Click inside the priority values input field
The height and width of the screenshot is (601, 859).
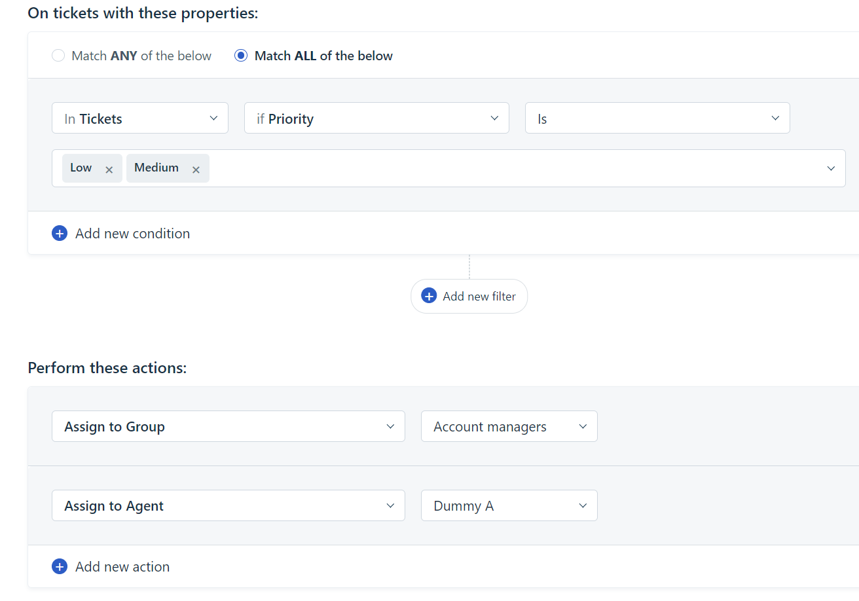point(511,168)
